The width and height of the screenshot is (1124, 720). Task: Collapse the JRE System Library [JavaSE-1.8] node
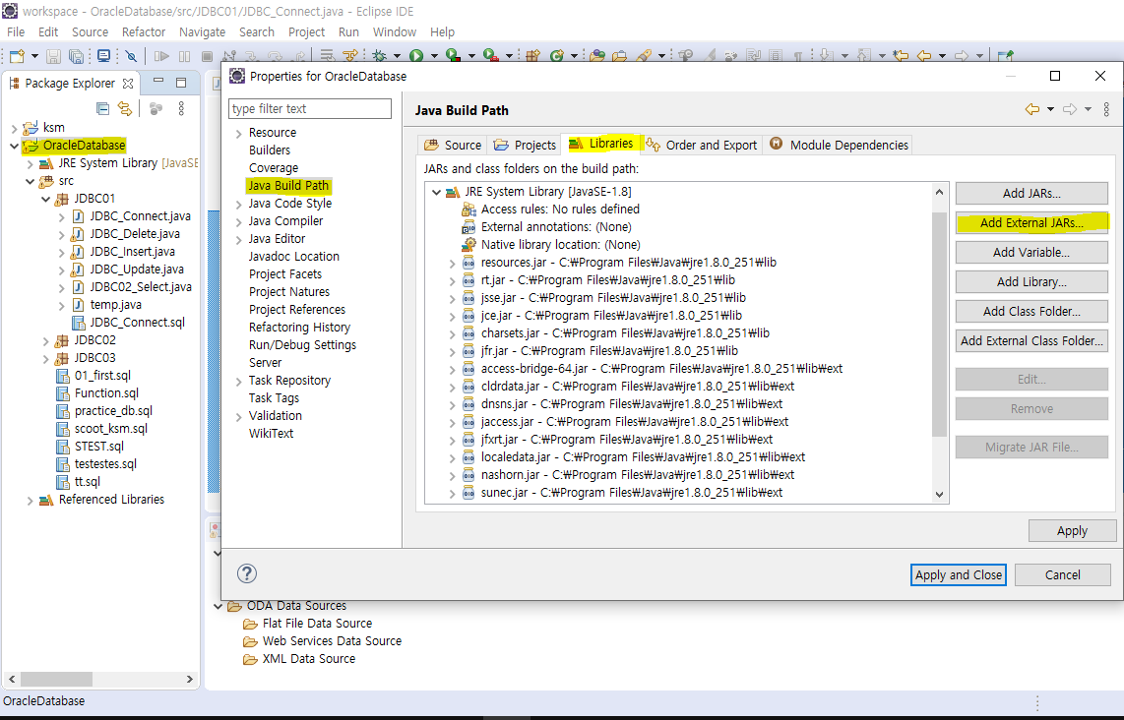pyautogui.click(x=437, y=192)
